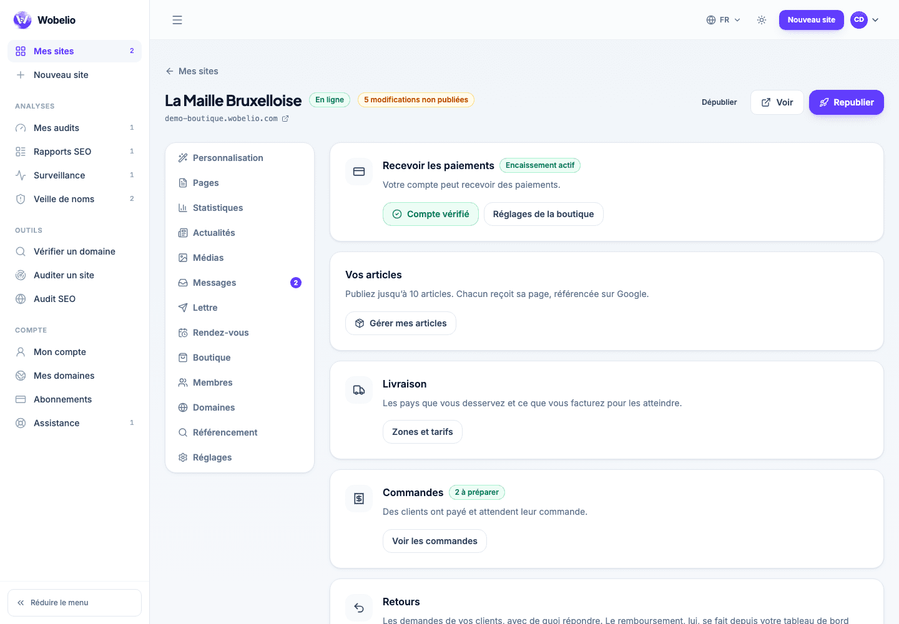The height and width of the screenshot is (624, 899).
Task: Click the Encaissement actif badge
Action: click(x=540, y=165)
